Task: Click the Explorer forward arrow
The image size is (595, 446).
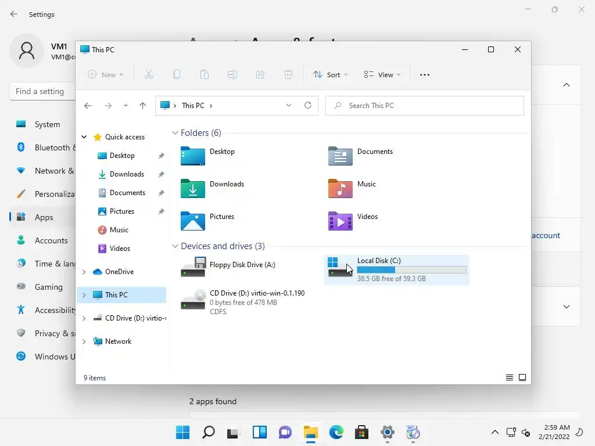Action: tap(108, 106)
